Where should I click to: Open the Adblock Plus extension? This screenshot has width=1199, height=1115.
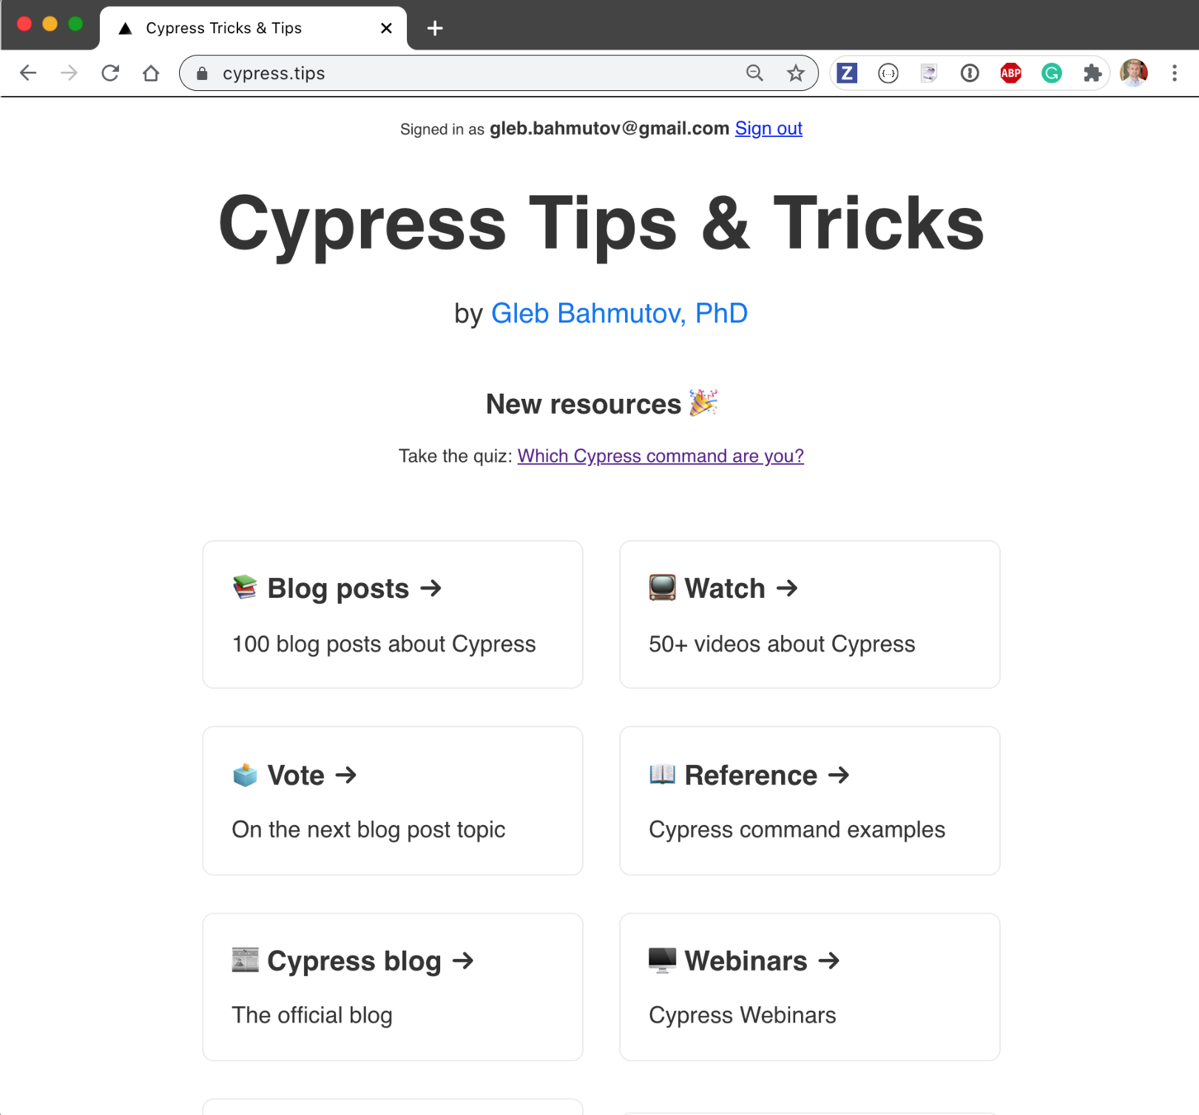pos(1011,73)
